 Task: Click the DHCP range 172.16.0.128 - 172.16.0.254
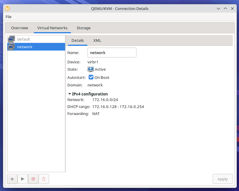(x=118, y=107)
